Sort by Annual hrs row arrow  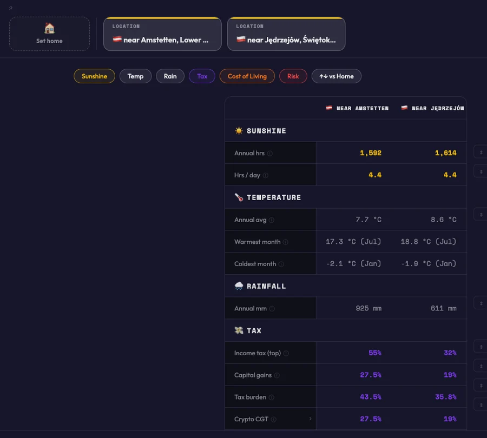[x=481, y=152]
